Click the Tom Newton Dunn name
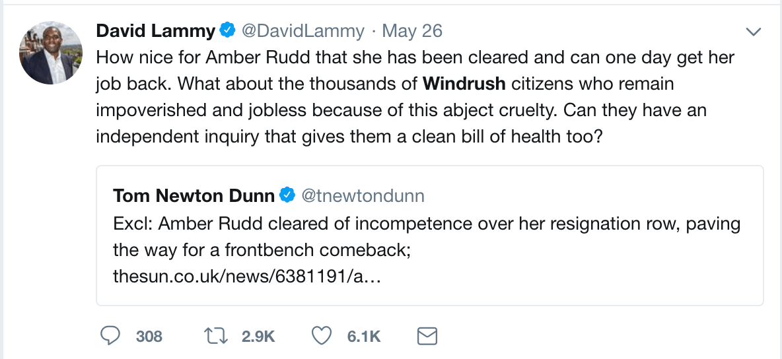The height and width of the screenshot is (359, 782). click(x=194, y=195)
